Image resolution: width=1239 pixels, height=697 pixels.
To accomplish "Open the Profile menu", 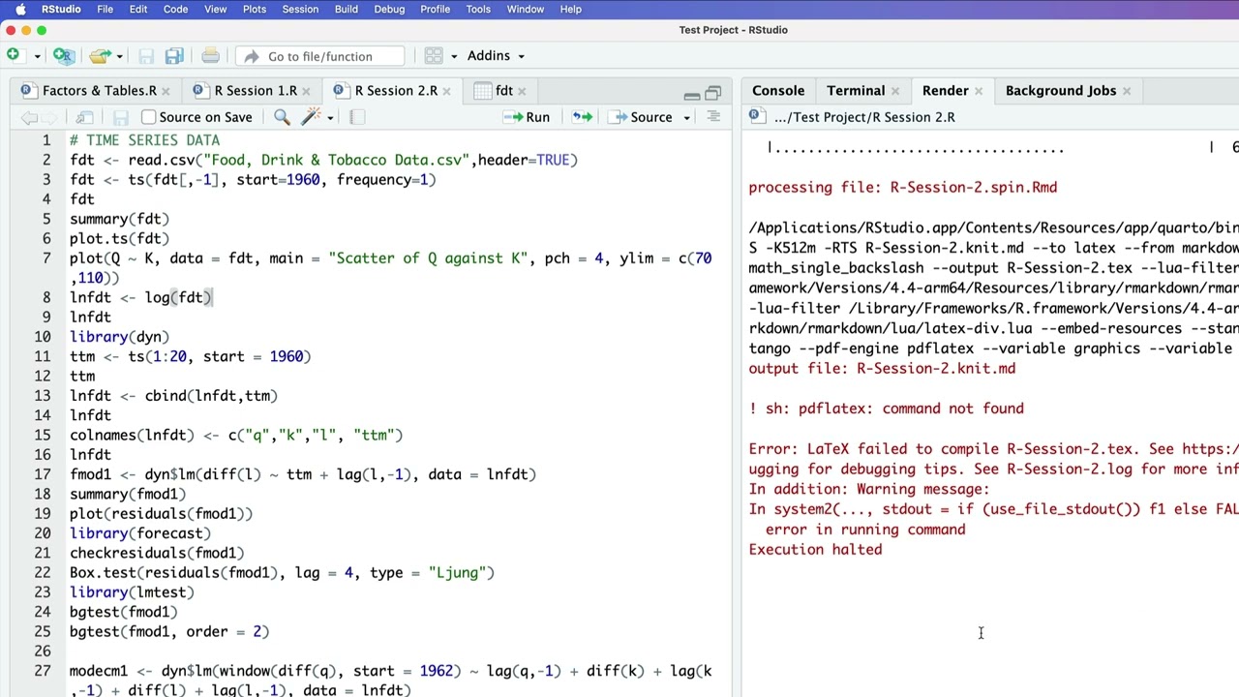I will click(435, 10).
